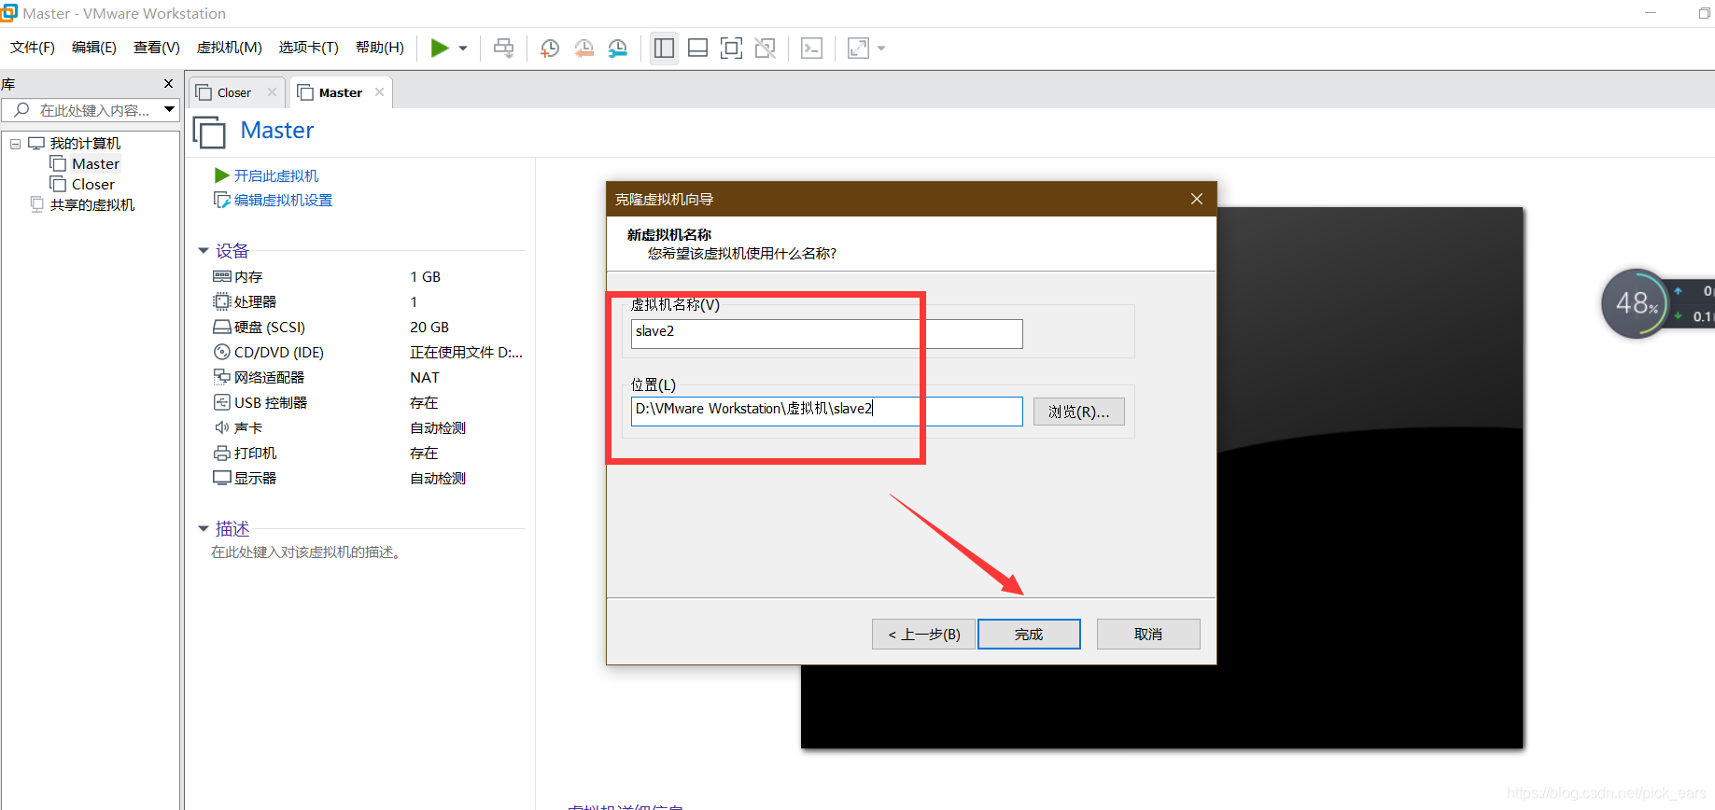Select the CD/DVD (IDE) device row
The height and width of the screenshot is (810, 1715).
[368, 353]
